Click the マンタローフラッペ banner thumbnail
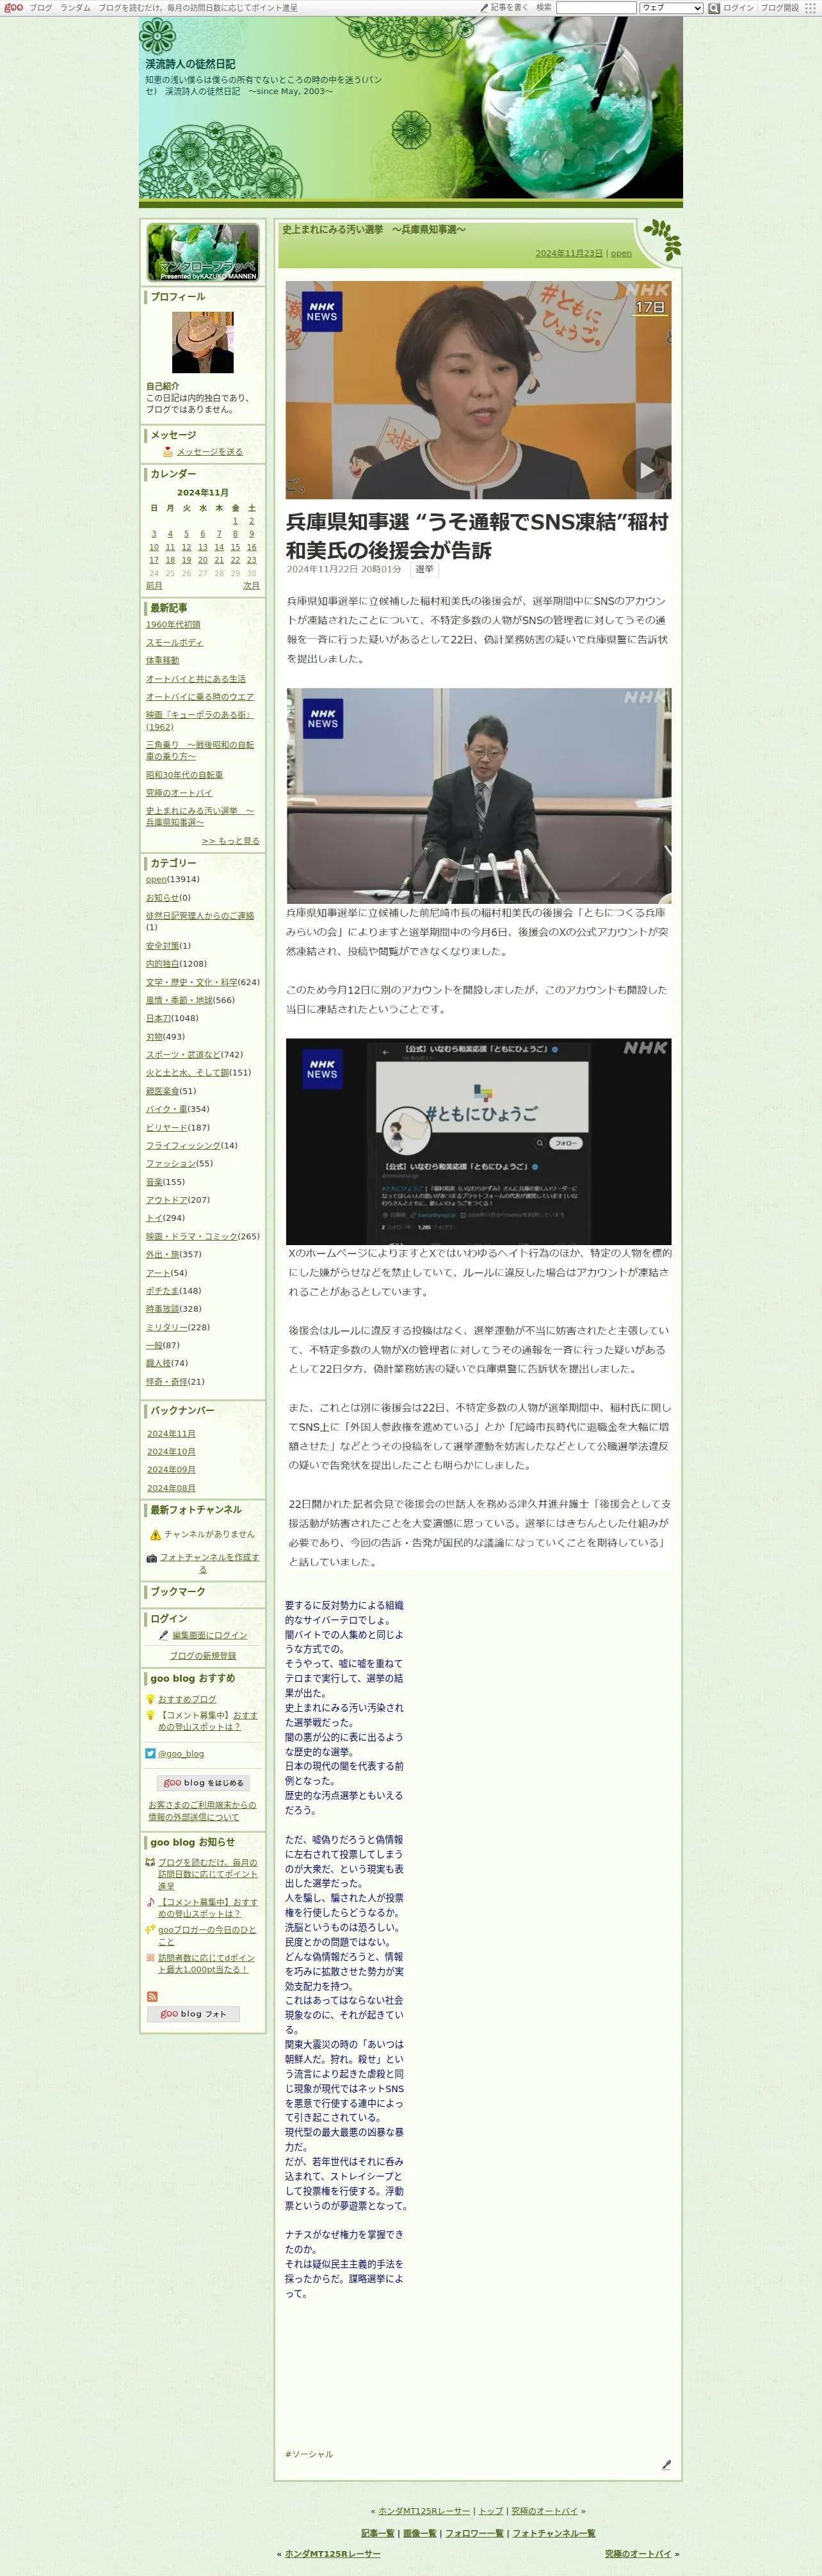822x2576 pixels. (x=203, y=252)
